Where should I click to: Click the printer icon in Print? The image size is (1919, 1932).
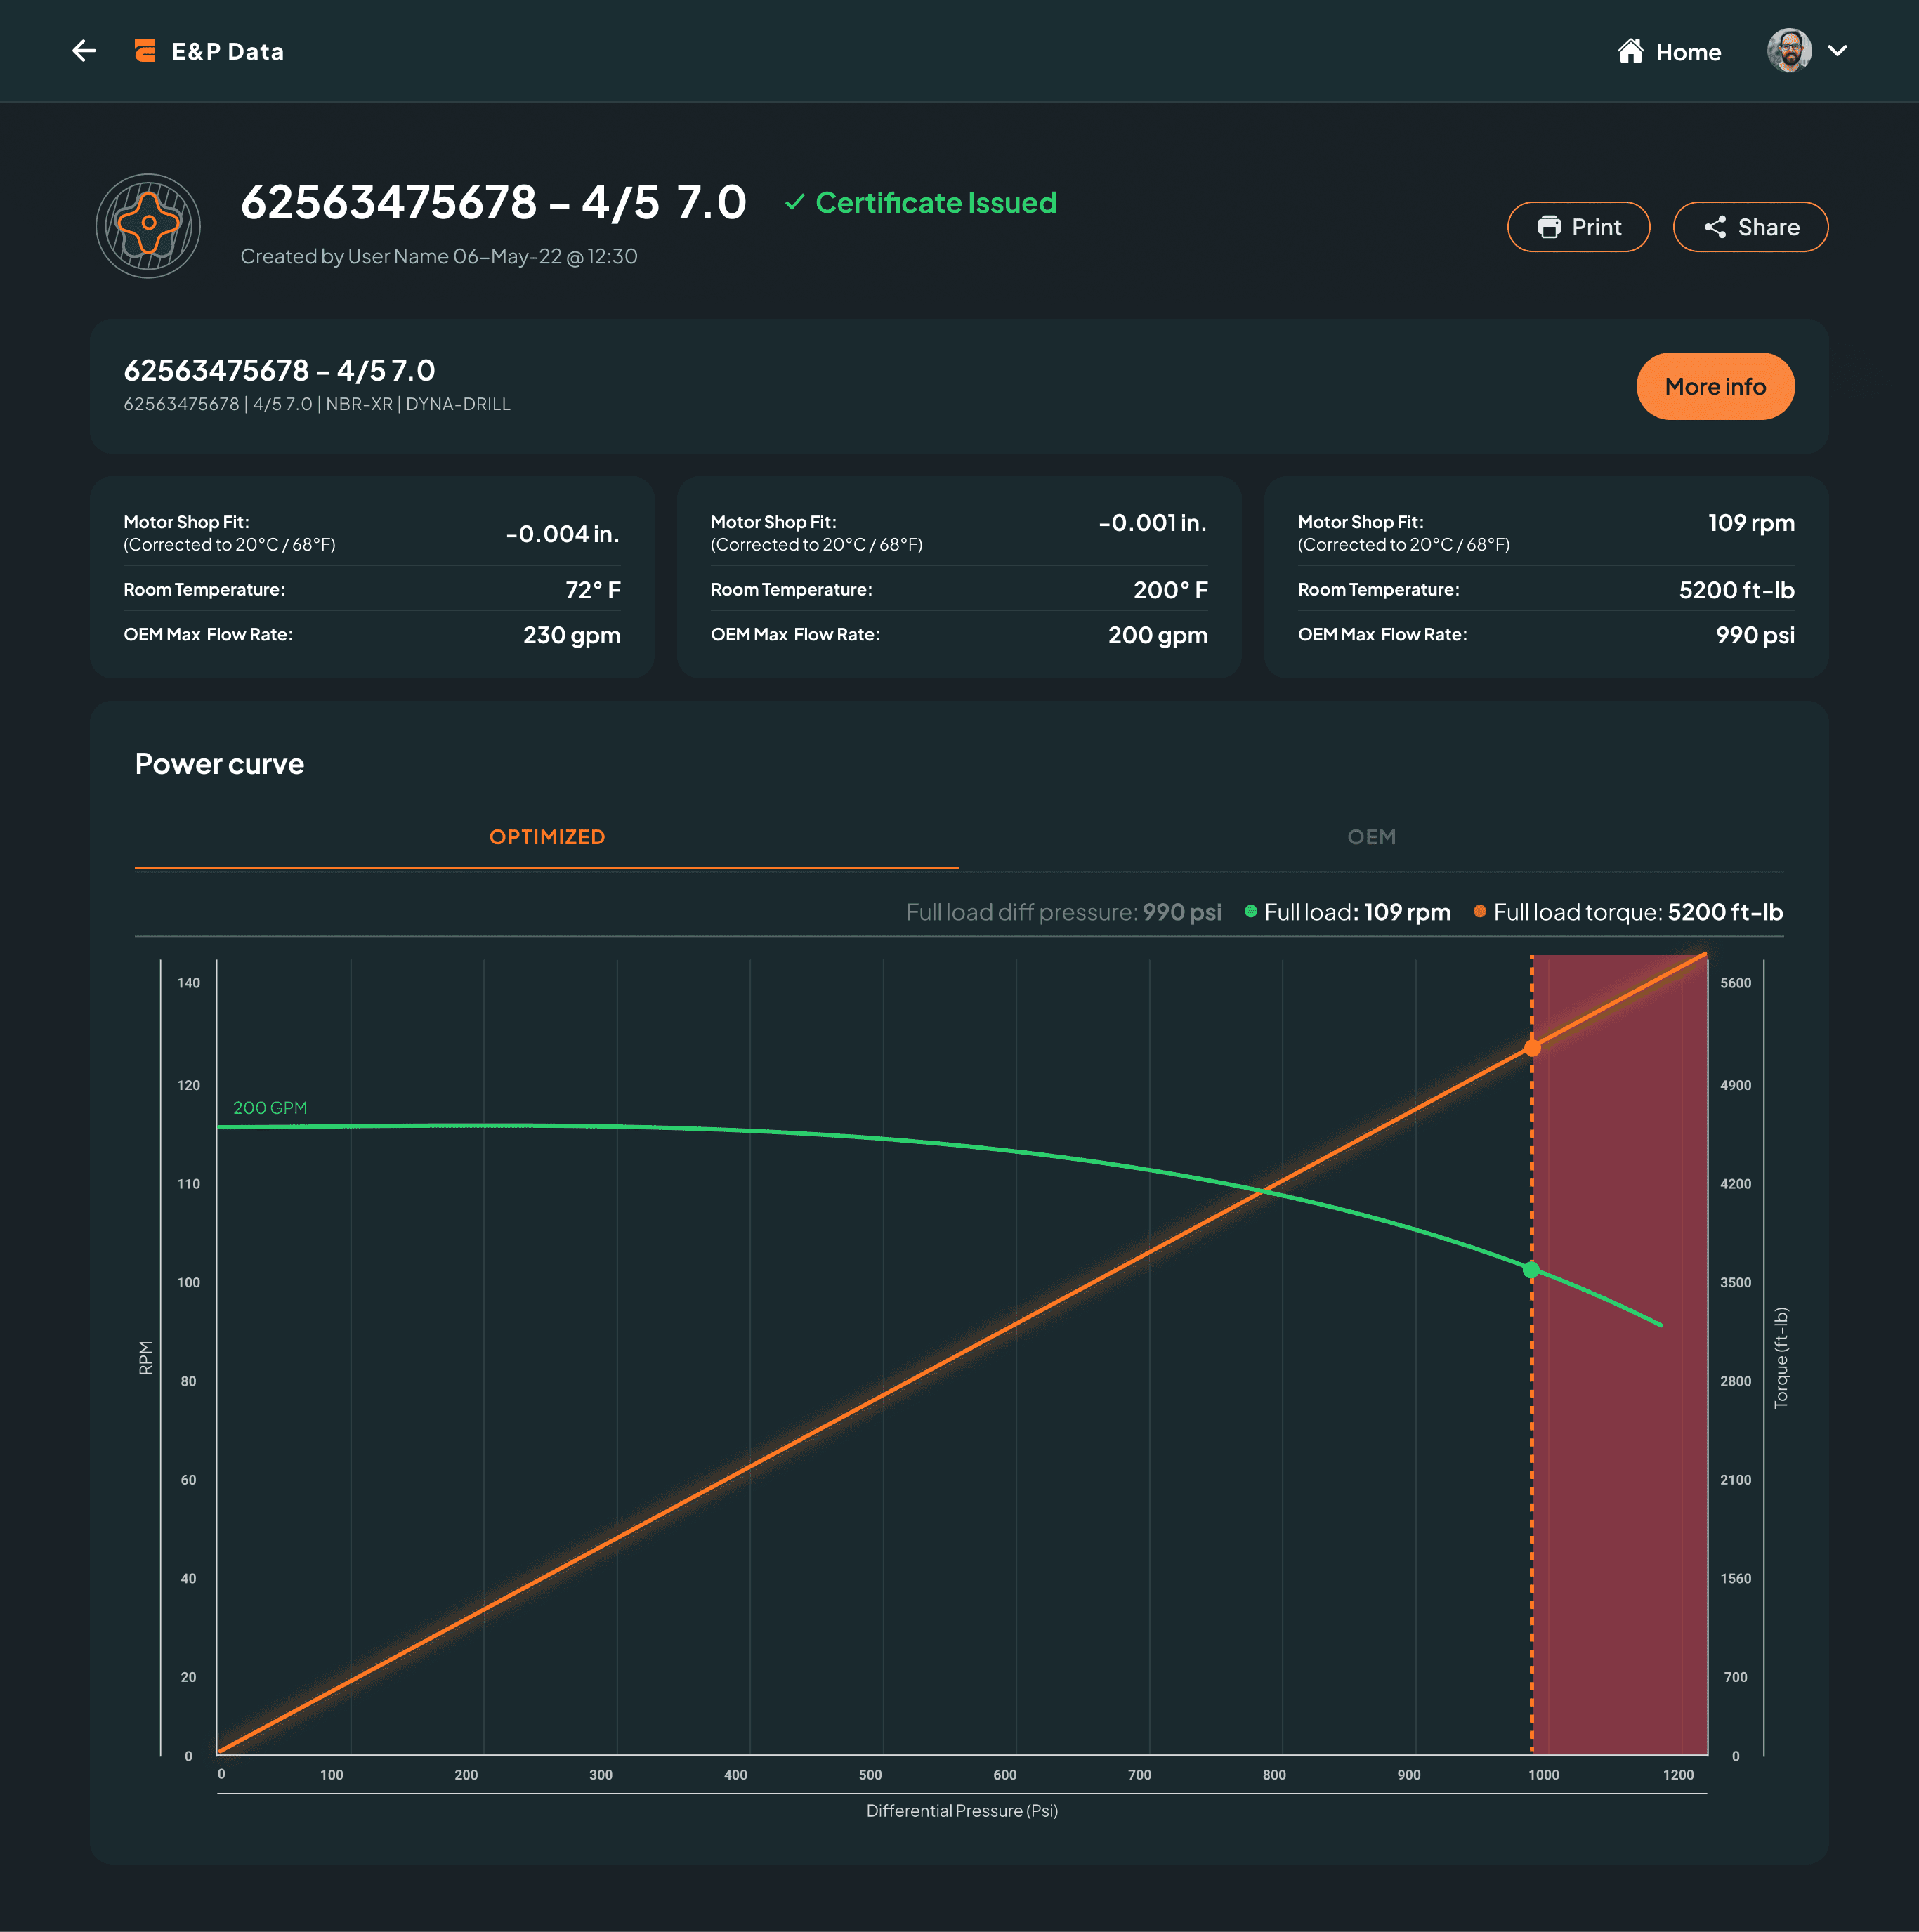point(1549,227)
